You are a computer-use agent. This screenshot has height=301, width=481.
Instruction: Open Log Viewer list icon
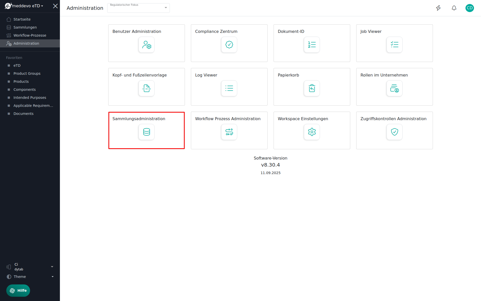(229, 88)
